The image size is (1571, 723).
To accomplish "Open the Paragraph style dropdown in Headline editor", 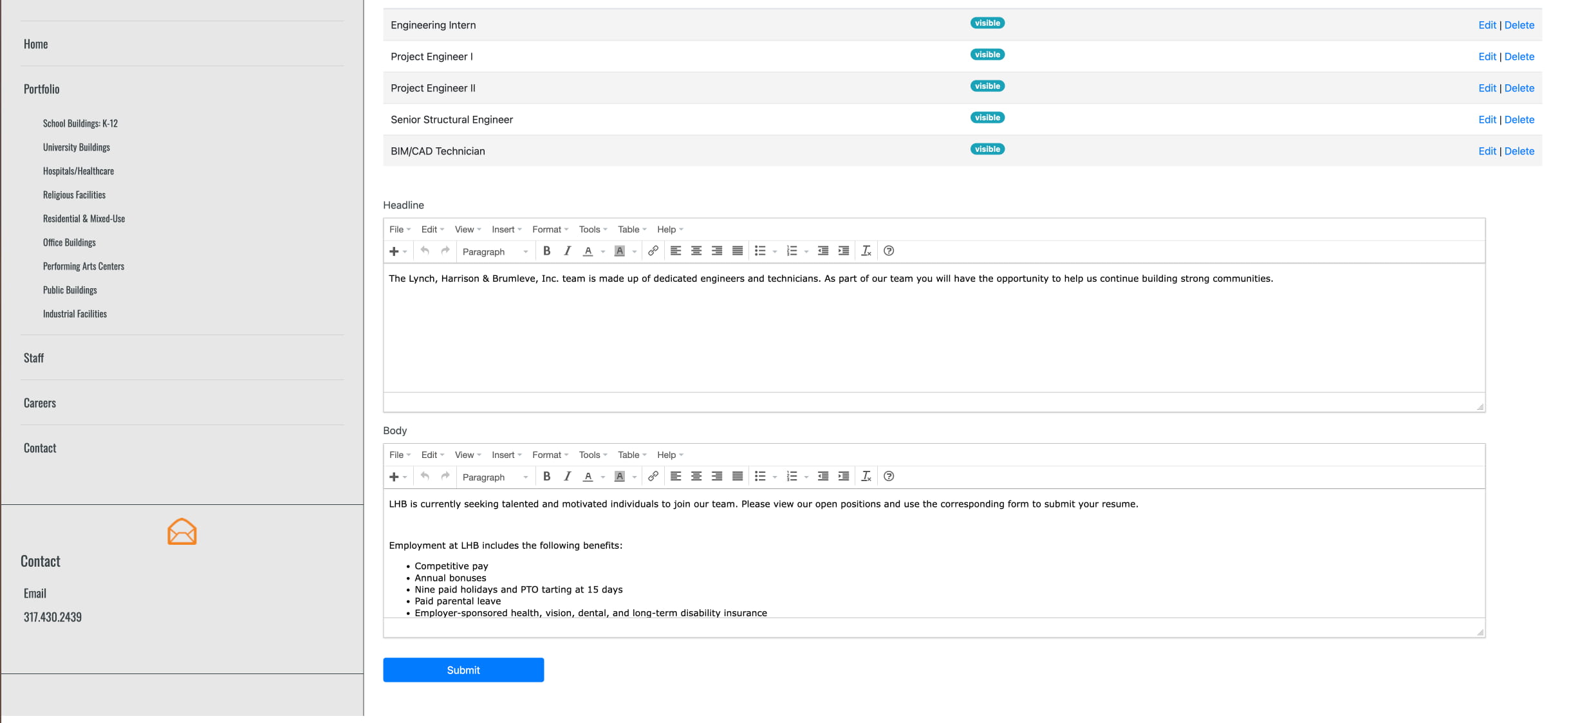I will click(x=494, y=252).
